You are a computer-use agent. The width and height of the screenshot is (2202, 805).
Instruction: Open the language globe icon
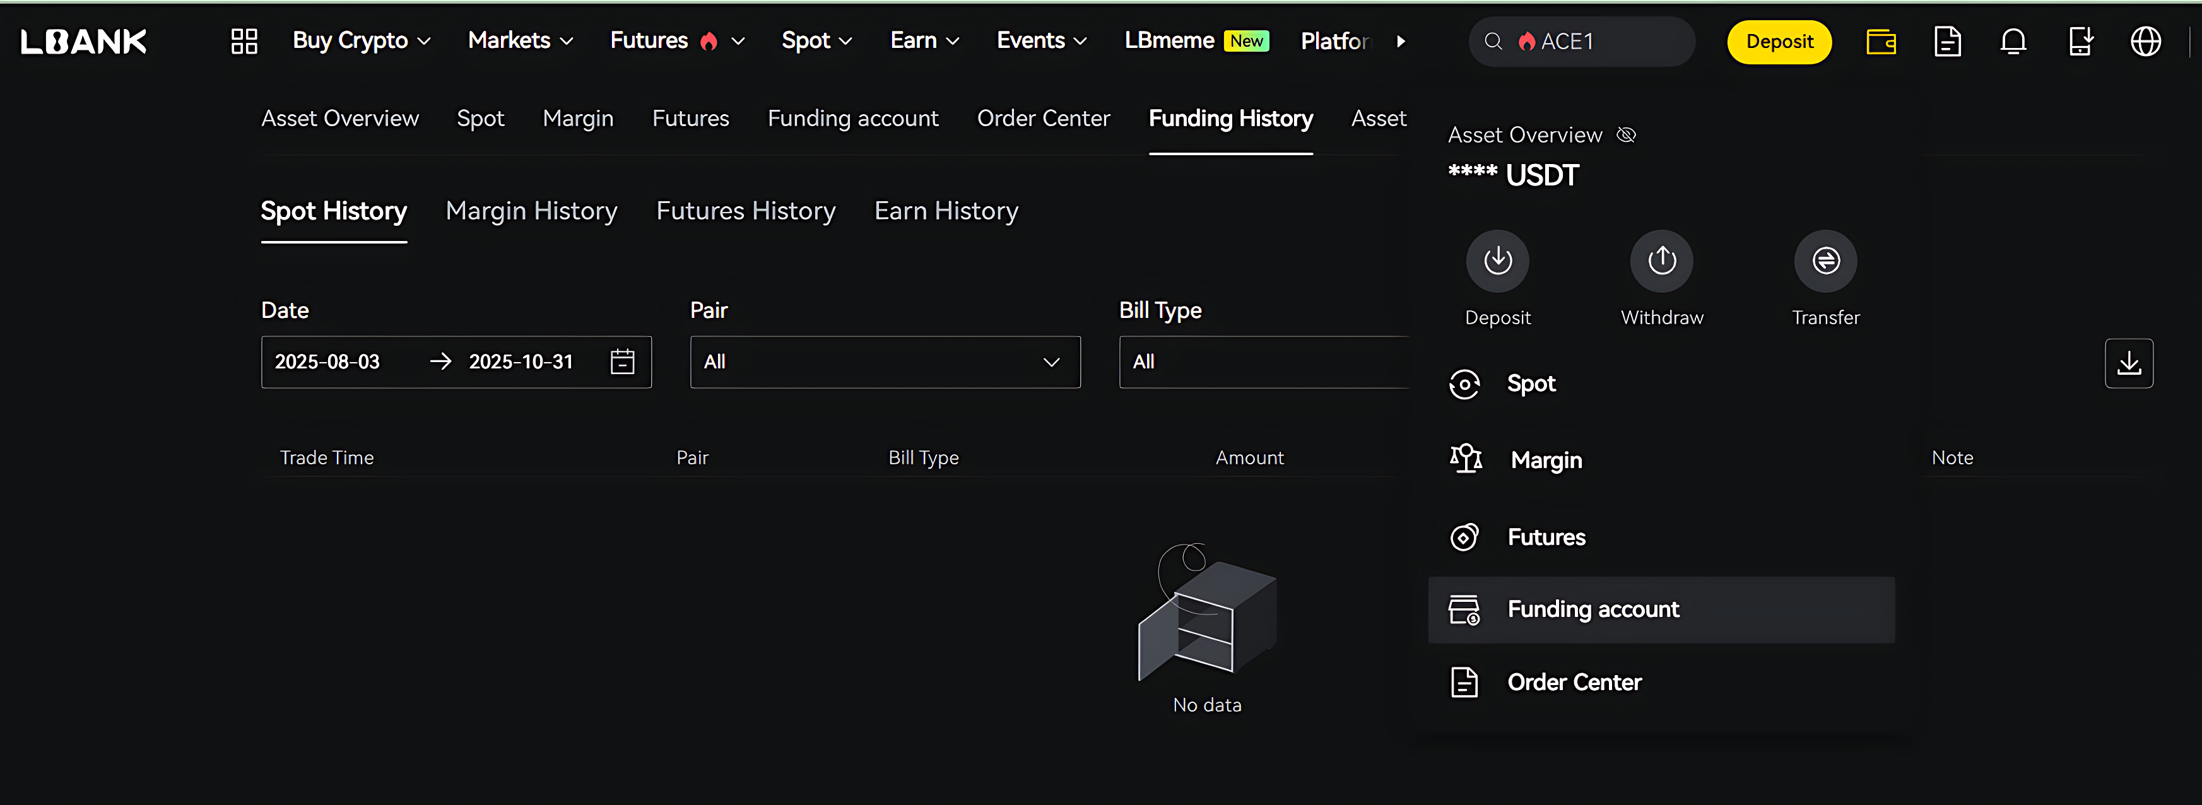point(2146,41)
